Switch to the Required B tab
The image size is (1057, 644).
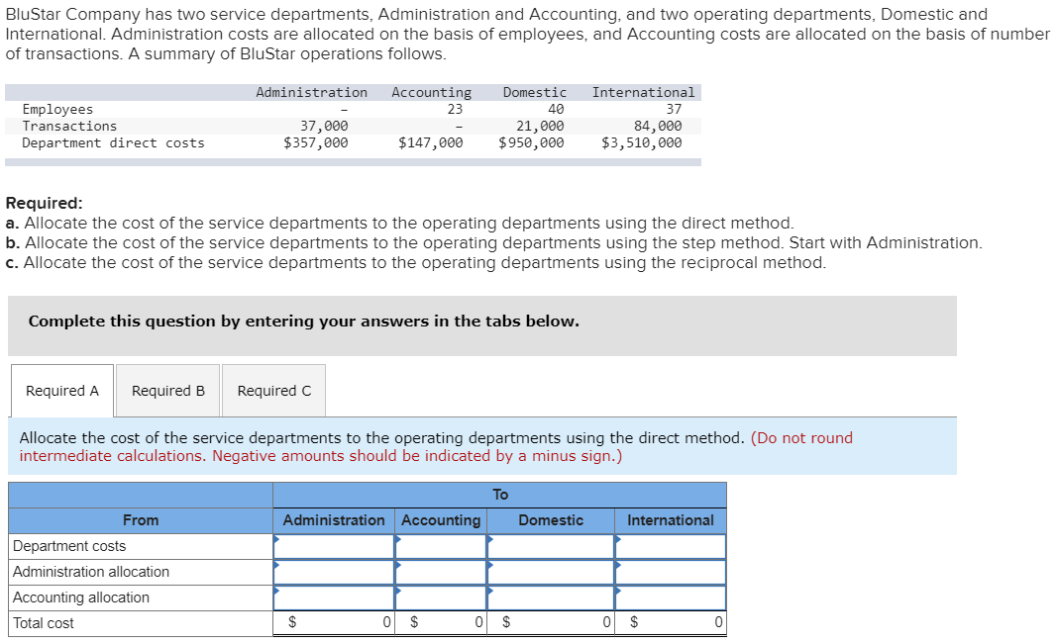coord(167,390)
